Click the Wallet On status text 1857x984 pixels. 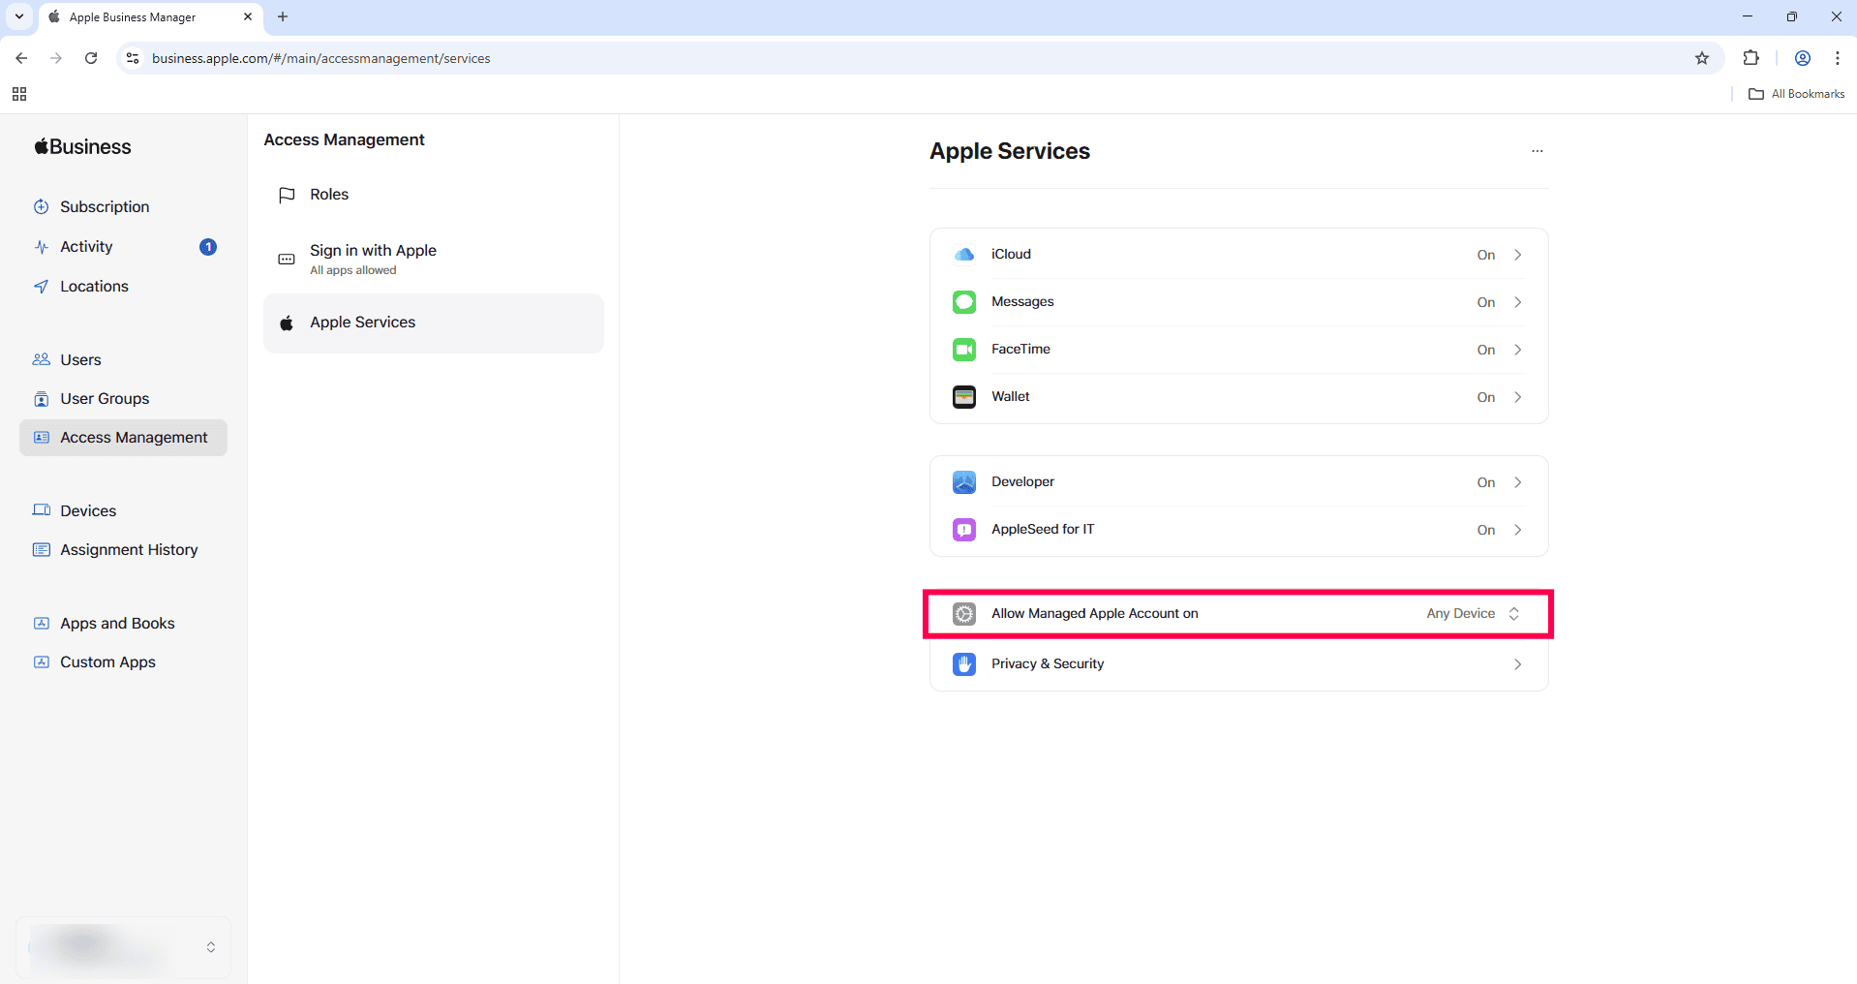tap(1486, 398)
